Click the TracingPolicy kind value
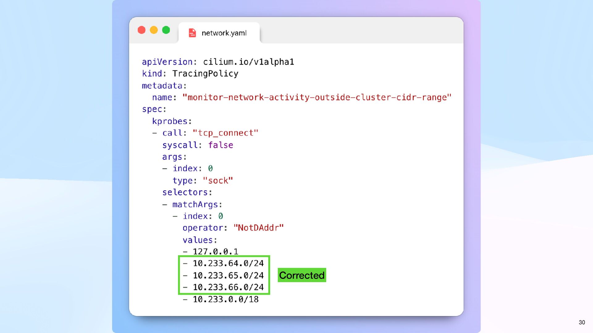 tap(205, 74)
